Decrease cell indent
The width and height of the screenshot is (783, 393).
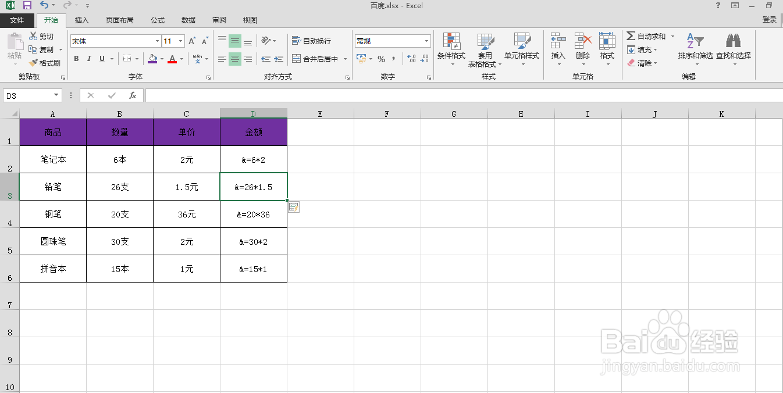click(x=266, y=59)
